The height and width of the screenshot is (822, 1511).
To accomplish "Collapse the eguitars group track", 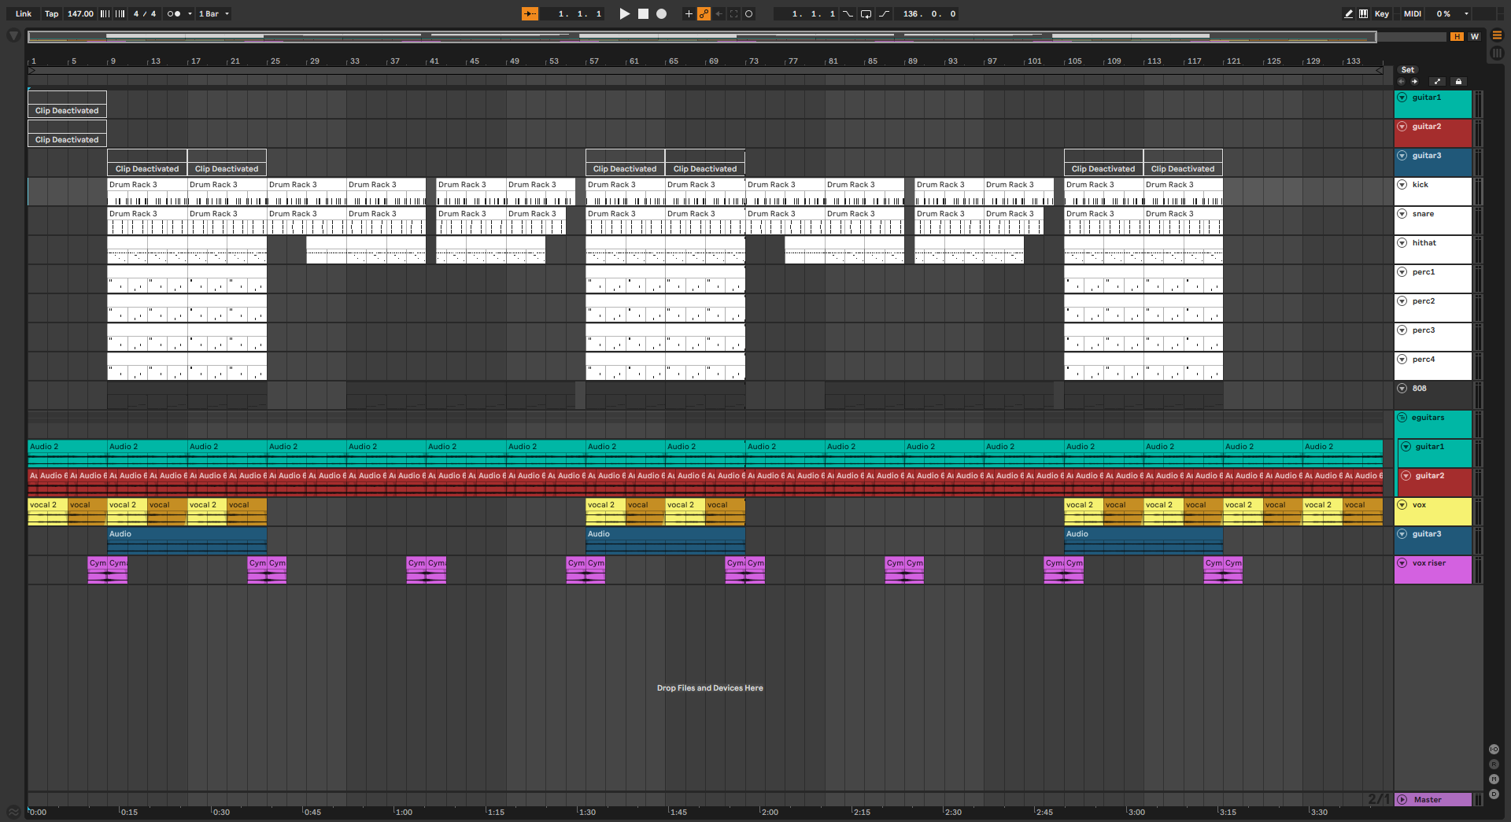I will click(x=1402, y=418).
